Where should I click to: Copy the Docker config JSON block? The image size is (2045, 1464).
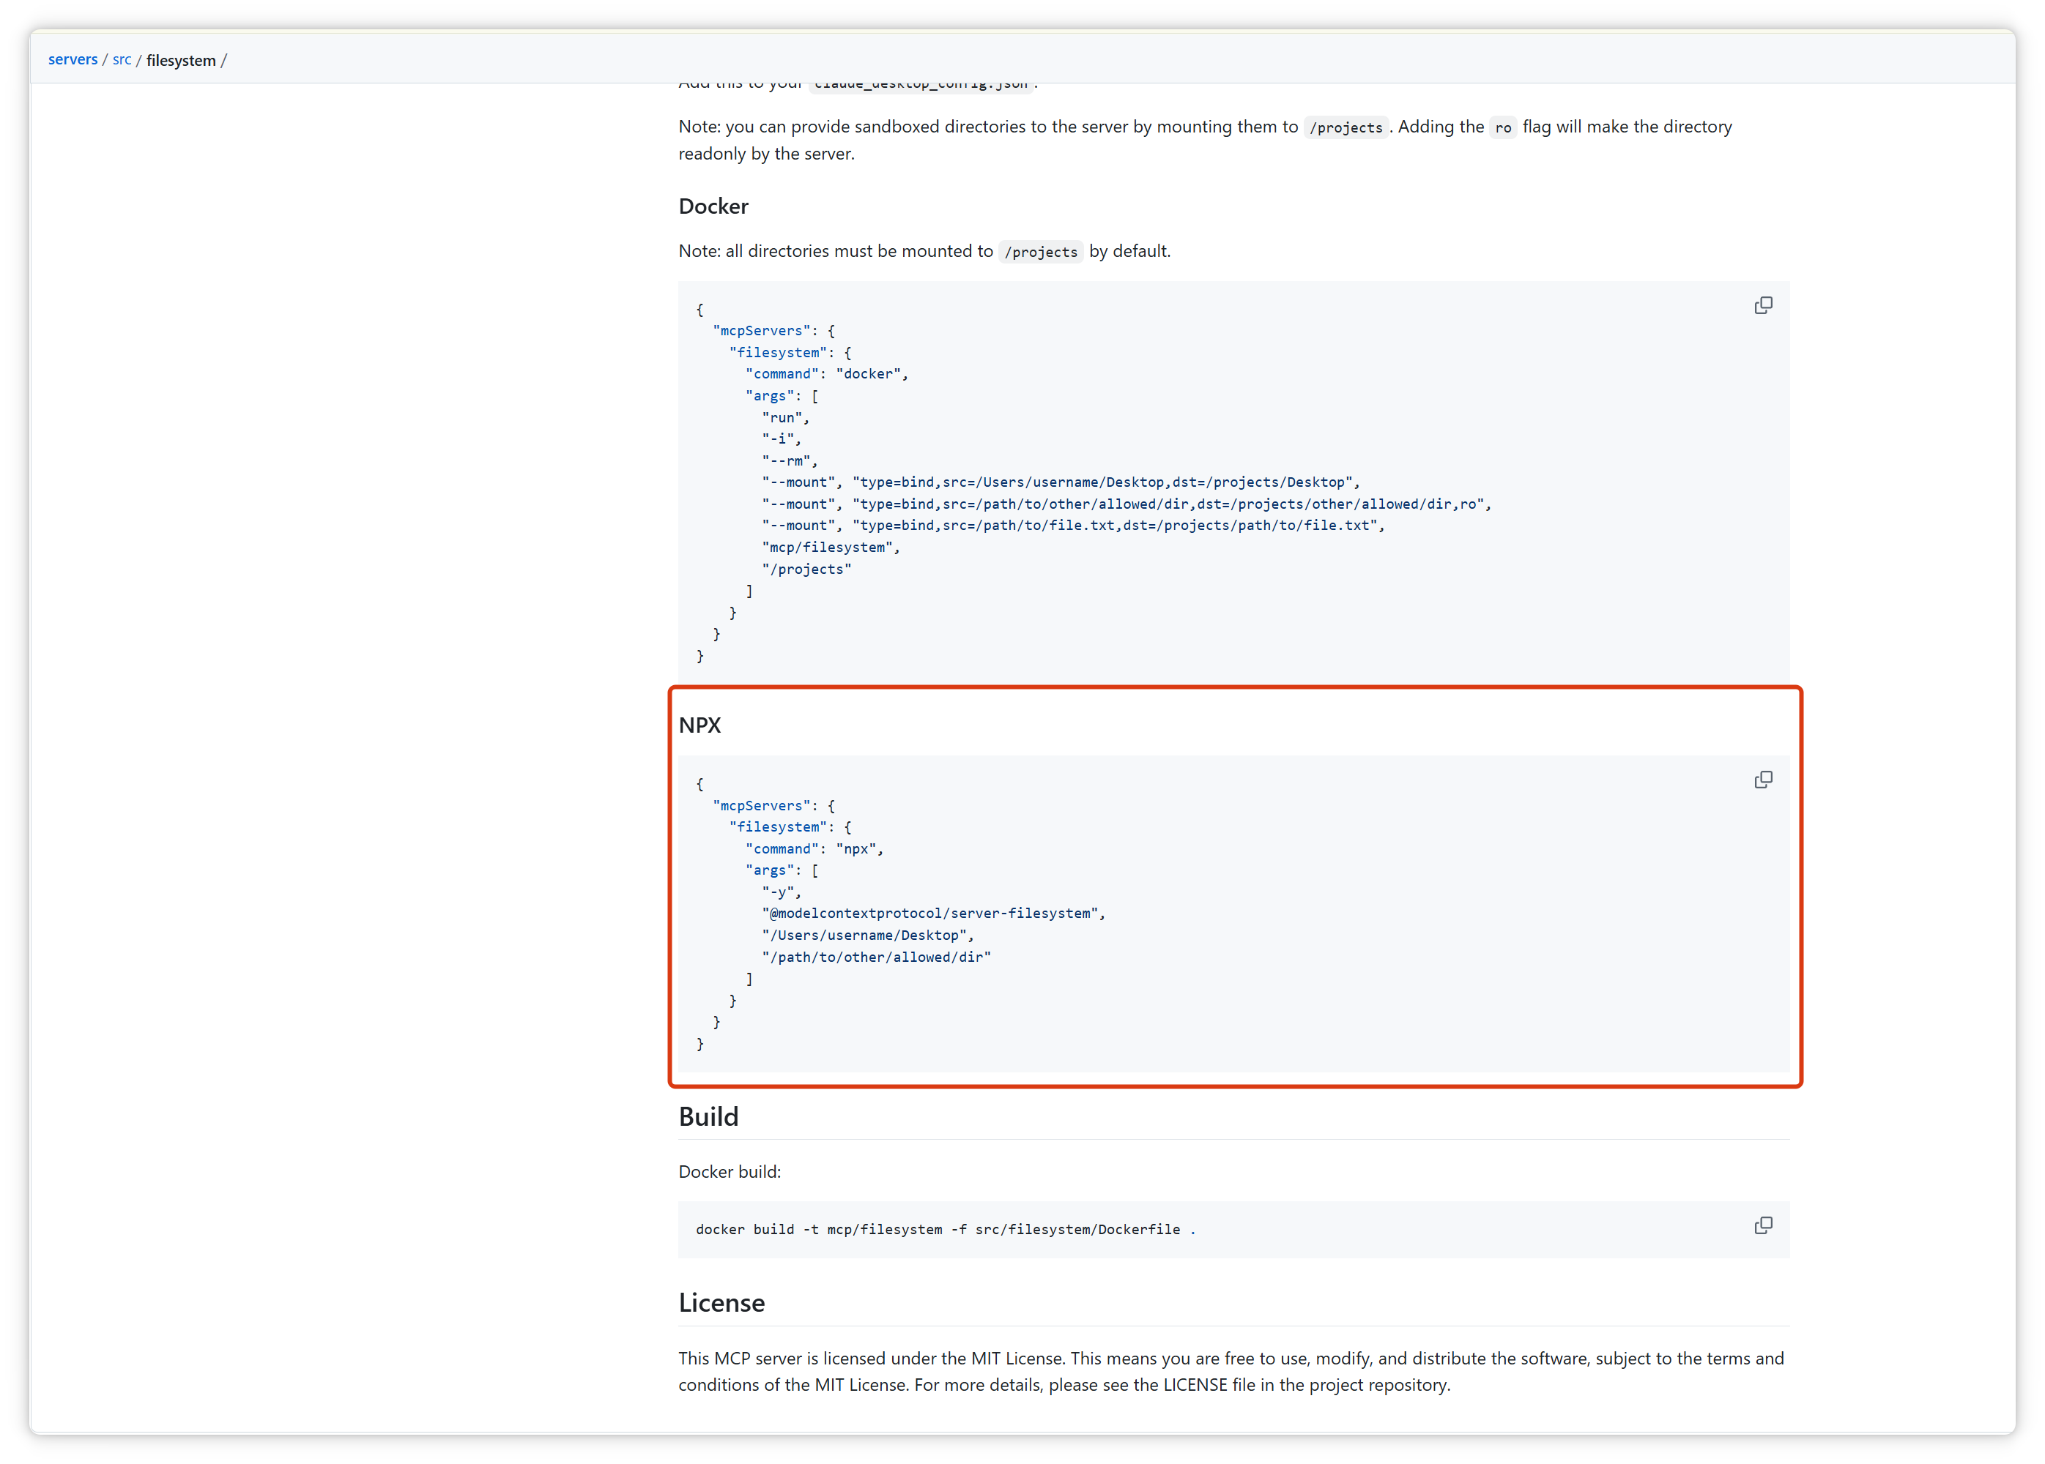1763,305
